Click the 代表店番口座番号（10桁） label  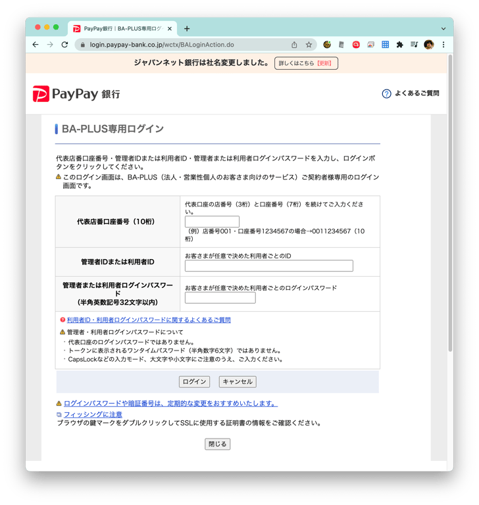[116, 222]
